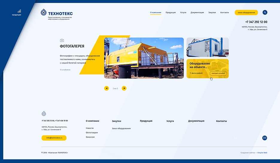Screen dimensions: 280x163
Task: Click the ТЕХНОТЕКС logo in header
Action: (57, 14)
